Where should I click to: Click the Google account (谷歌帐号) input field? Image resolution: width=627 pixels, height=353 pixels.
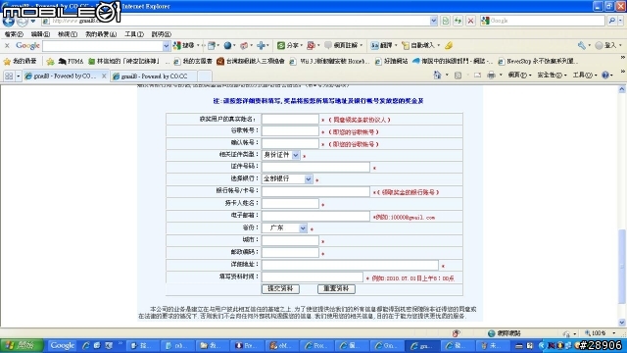coord(290,131)
